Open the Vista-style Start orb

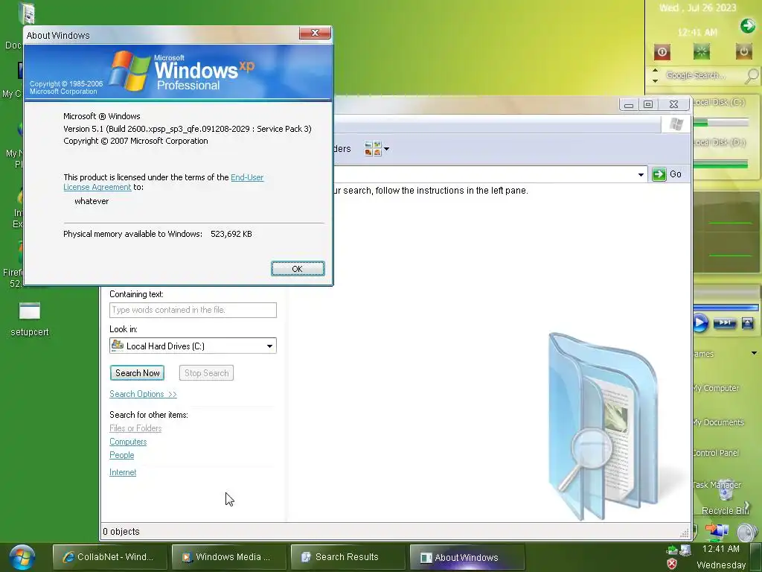22,557
